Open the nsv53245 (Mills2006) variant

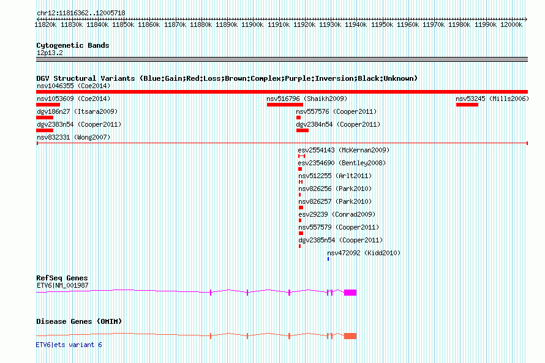pyautogui.click(x=492, y=99)
